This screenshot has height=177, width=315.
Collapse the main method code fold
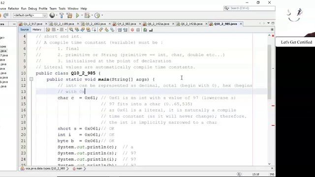tap(31, 79)
